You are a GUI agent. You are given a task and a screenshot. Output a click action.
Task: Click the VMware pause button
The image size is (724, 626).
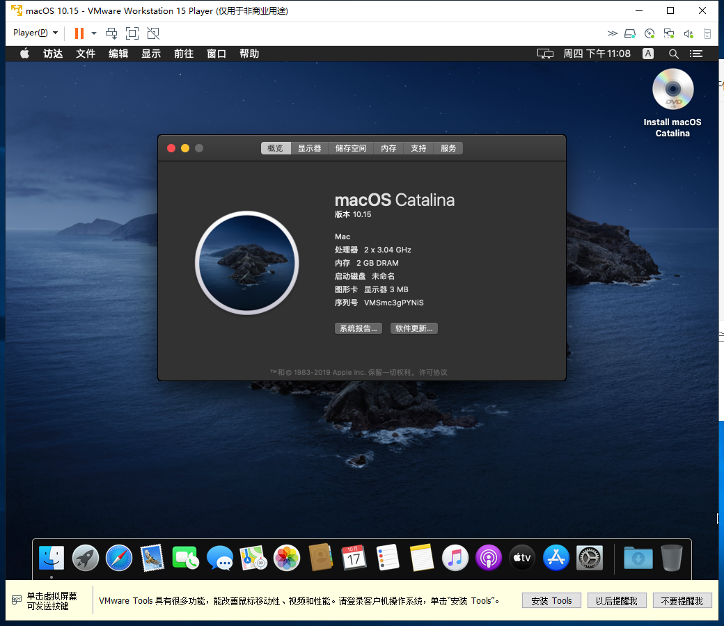pyautogui.click(x=79, y=33)
